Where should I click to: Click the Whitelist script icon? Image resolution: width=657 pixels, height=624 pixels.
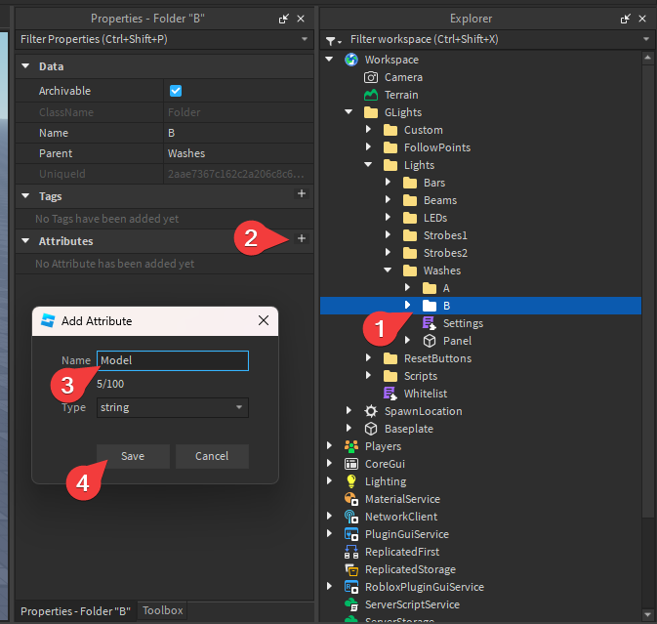click(x=390, y=394)
